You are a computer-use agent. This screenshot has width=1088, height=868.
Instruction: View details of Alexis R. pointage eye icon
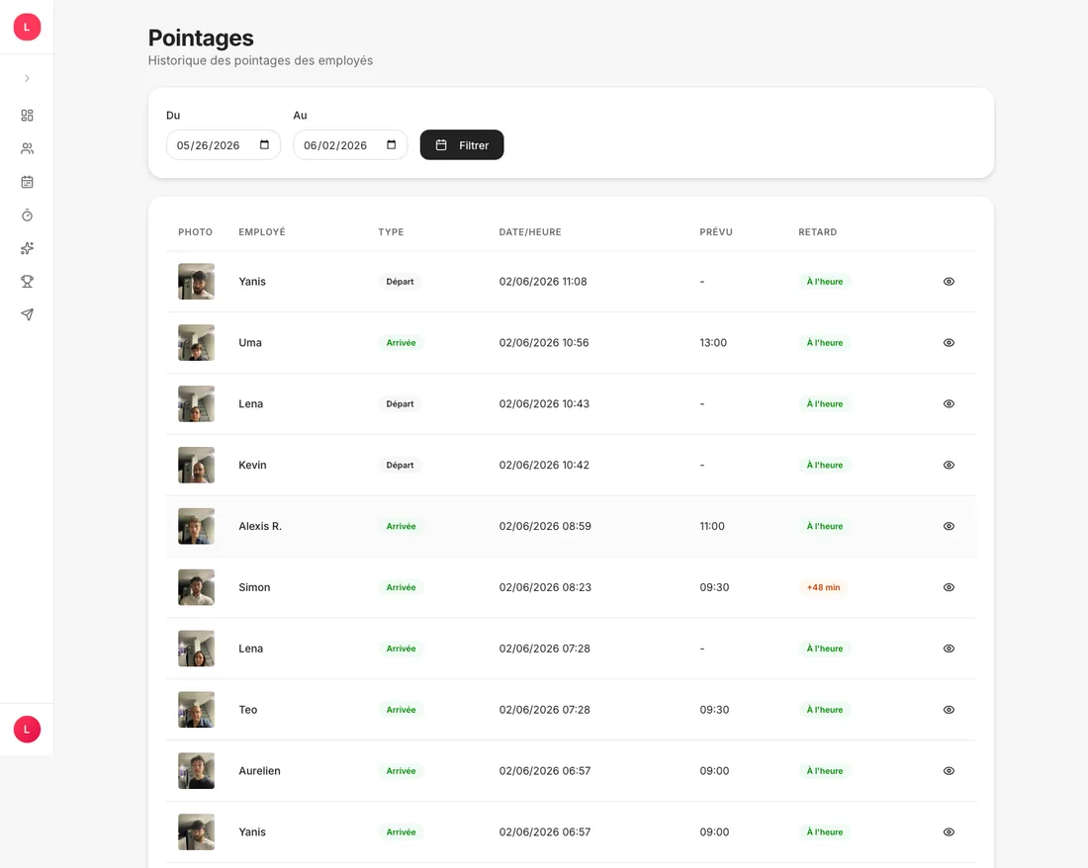coord(949,526)
